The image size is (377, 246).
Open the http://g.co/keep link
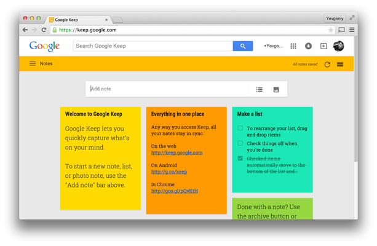pos(169,172)
